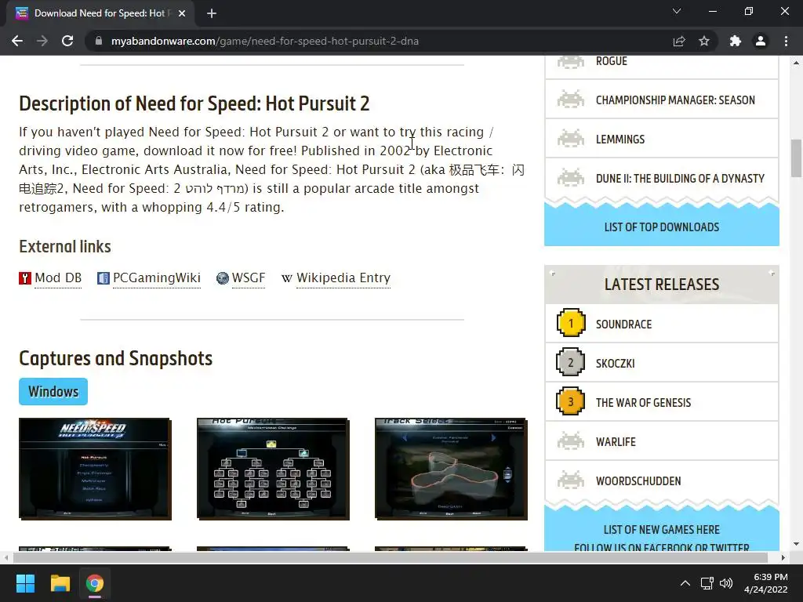Image resolution: width=803 pixels, height=602 pixels.
Task: Open the main menu screenshot thumbnail
Action: (95, 469)
